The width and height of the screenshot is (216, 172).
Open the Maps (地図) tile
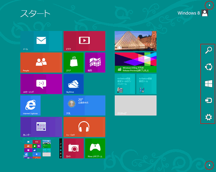[x=95, y=62]
